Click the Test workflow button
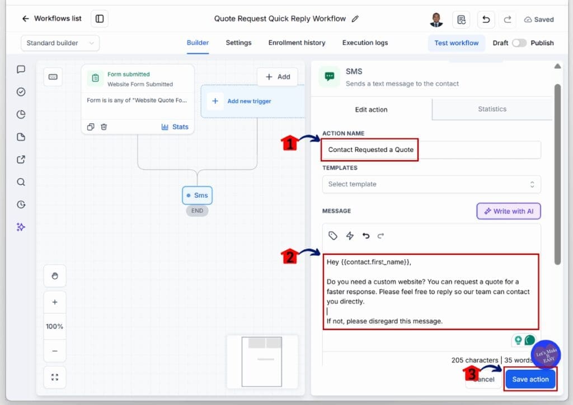Screen dimensions: 573x405 pos(457,43)
